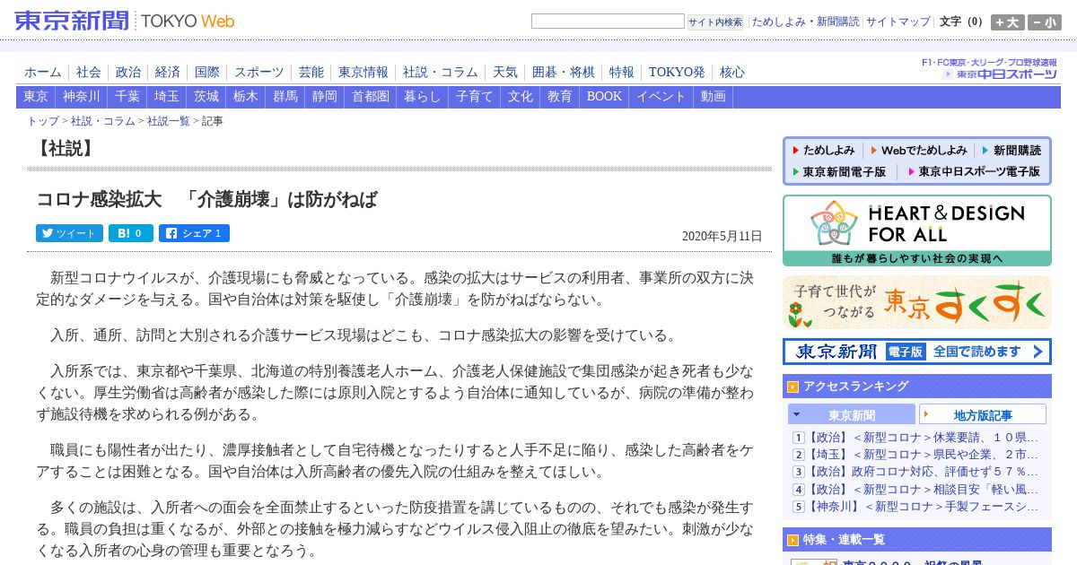This screenshot has height=565, width=1077.
Task: Select 千葉 in the region bar
Action: [x=127, y=97]
